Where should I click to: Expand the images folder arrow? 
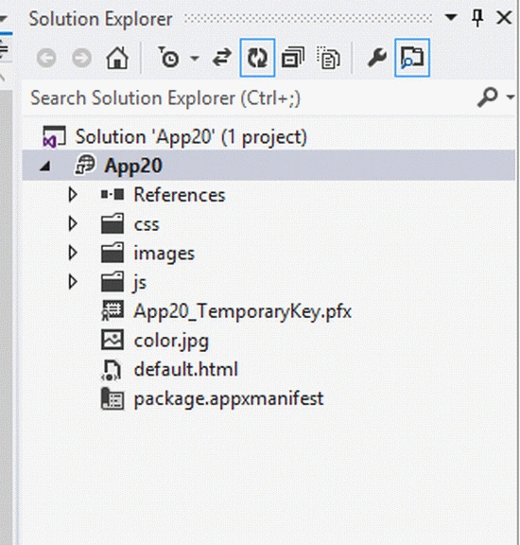click(x=73, y=253)
